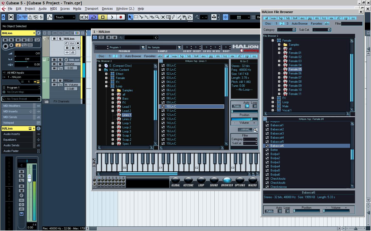Viewport: 371px width, 231px height.
Task: Open the Project menu
Action: 30,8
